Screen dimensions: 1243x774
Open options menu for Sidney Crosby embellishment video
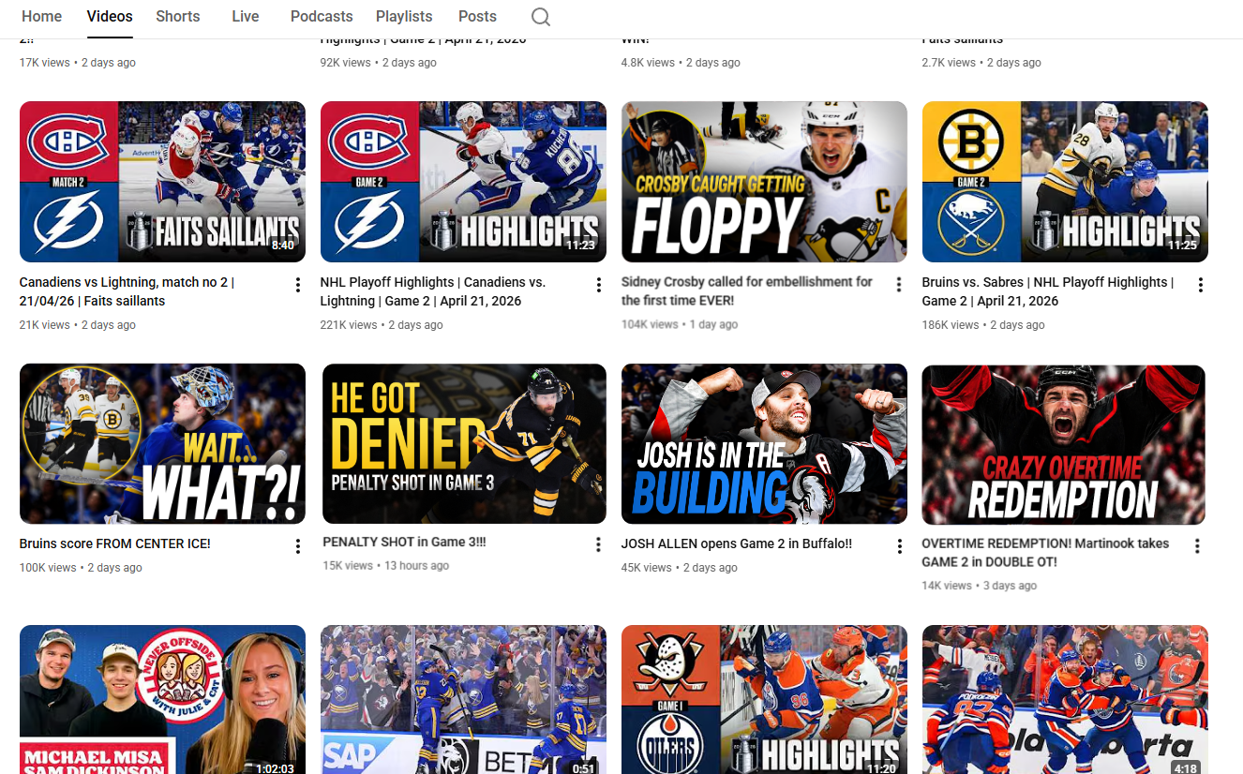click(x=899, y=285)
